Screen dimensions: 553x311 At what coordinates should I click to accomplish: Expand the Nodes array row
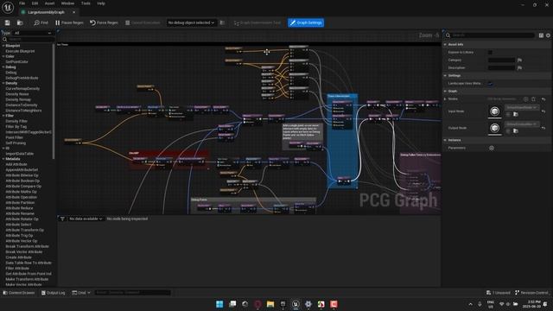[445, 99]
